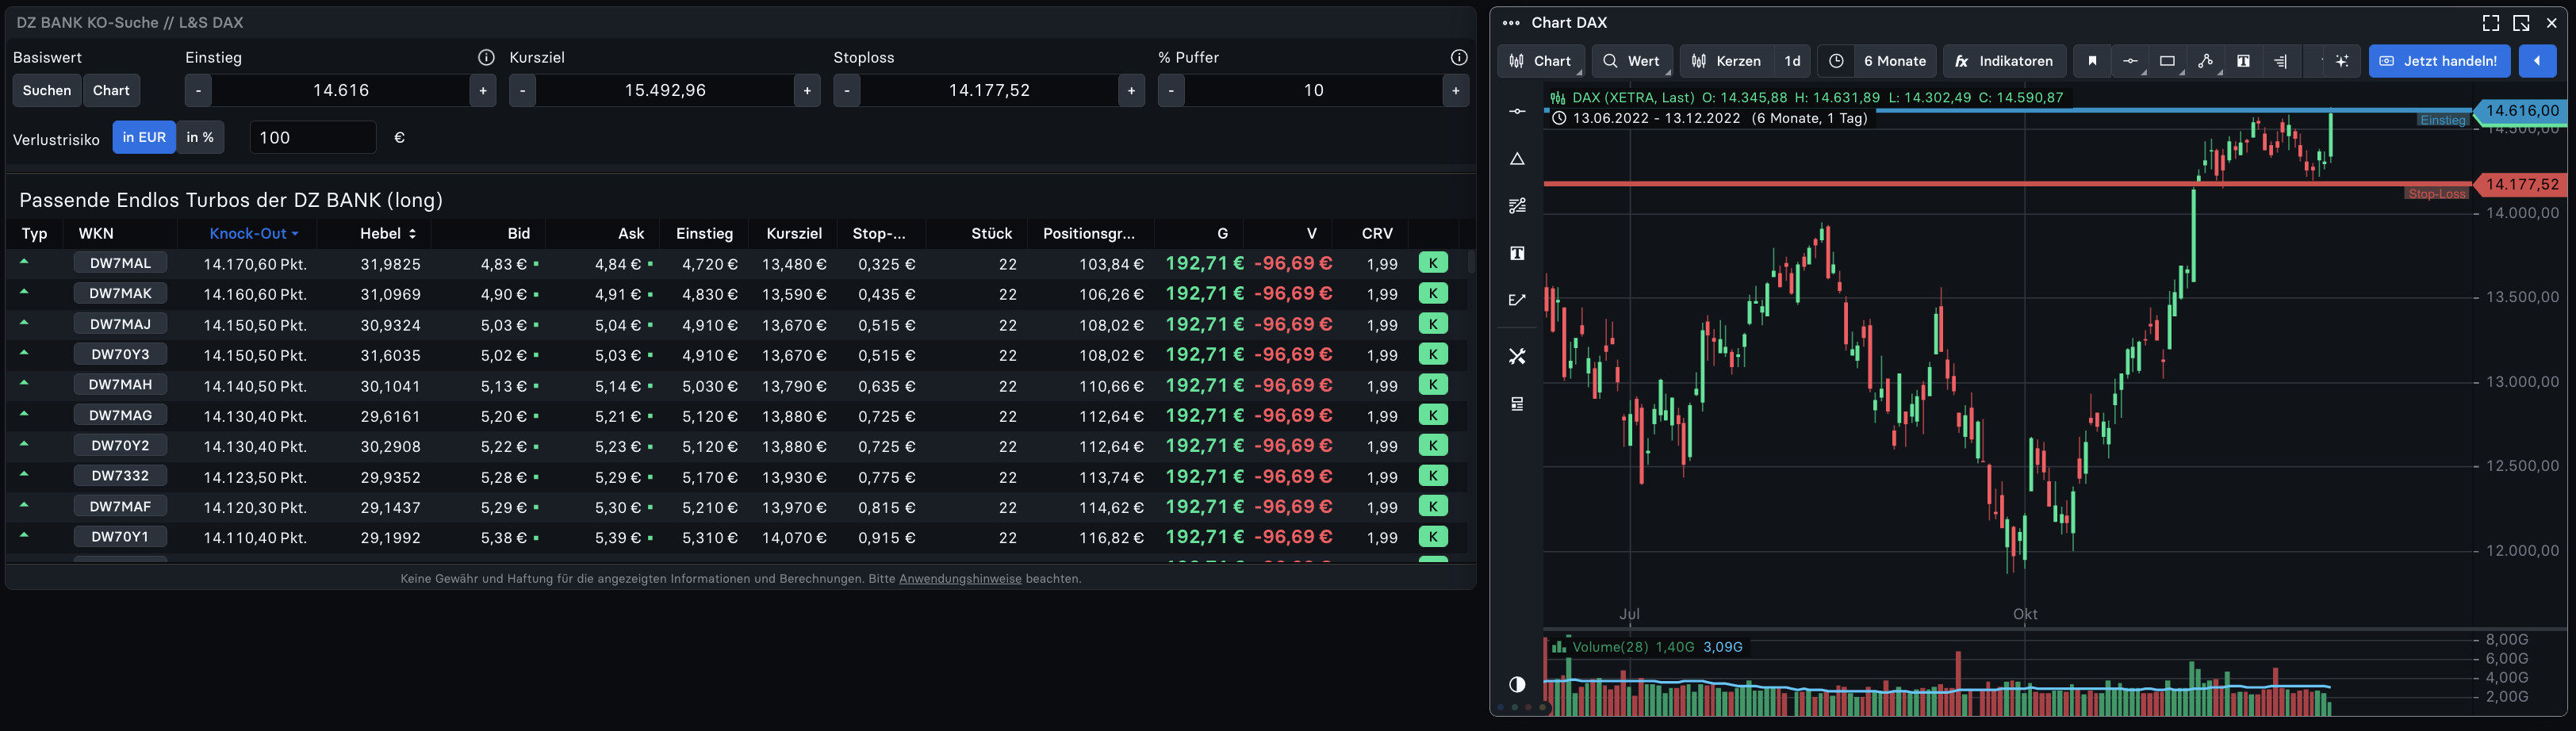Click the align-right lines toolbar icon

(2280, 61)
